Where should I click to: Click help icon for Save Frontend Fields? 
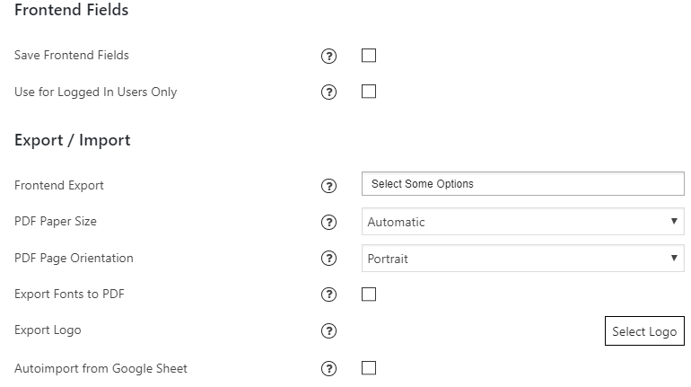click(328, 56)
